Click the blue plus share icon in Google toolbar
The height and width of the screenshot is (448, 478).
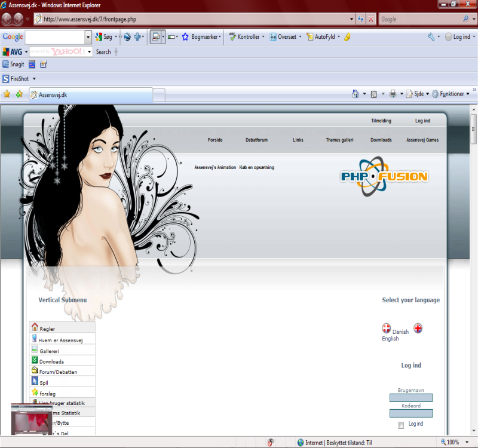point(137,37)
